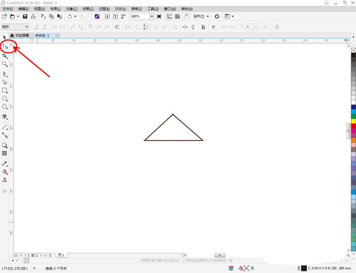Open the 效果(C) menu
This screenshot has height=273, width=356.
[x=88, y=9]
